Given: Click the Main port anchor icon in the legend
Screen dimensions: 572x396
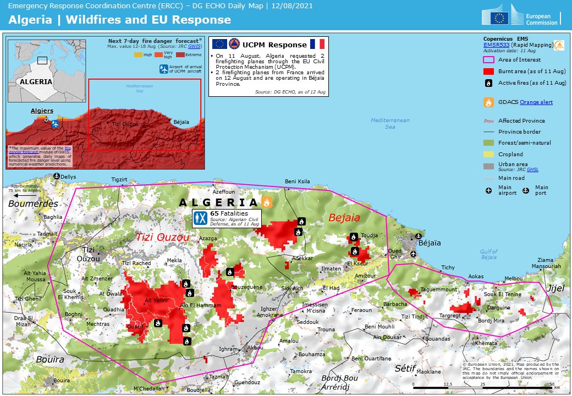Looking at the screenshot, I should click(526, 191).
